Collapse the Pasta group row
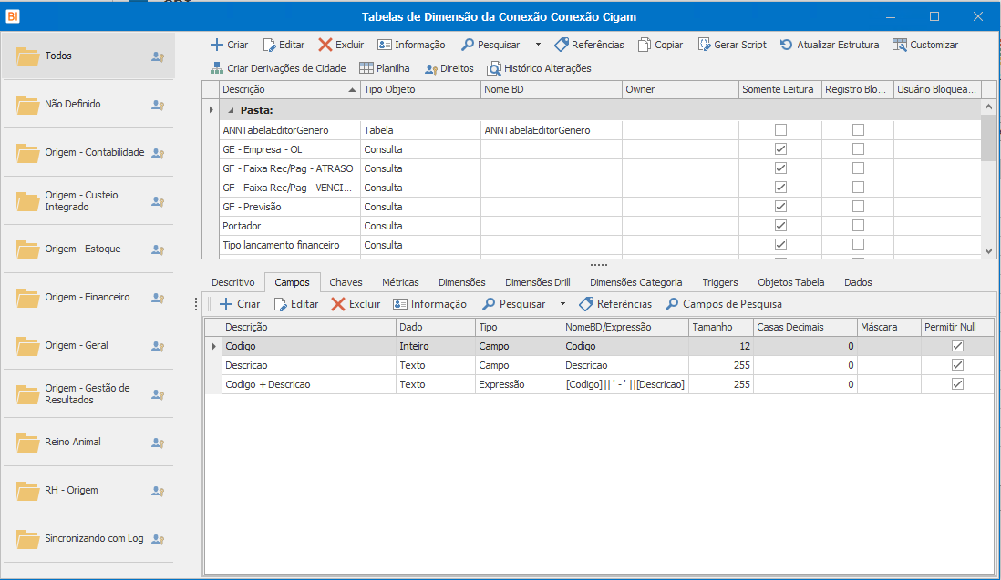 click(x=231, y=110)
